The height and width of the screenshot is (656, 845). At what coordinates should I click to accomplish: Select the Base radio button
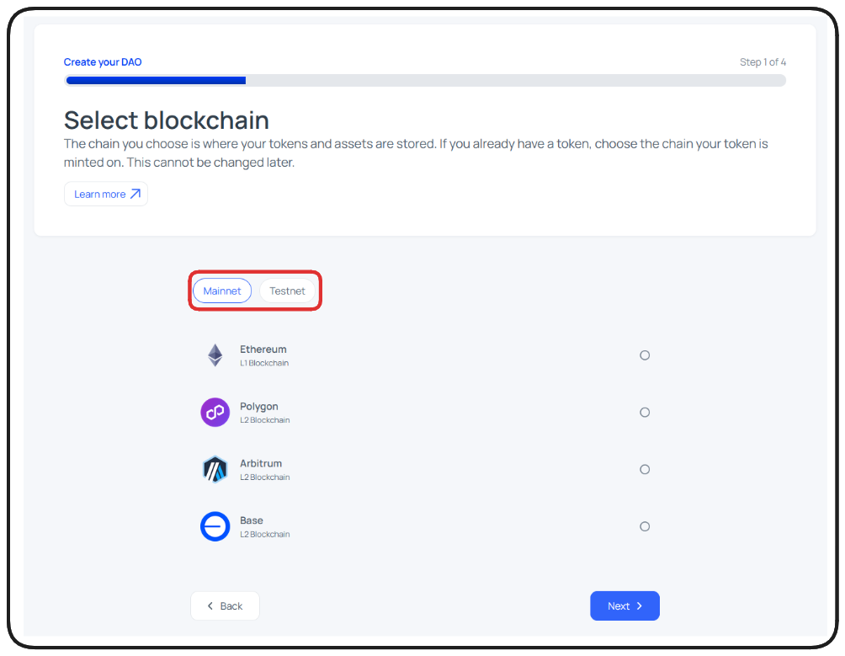pyautogui.click(x=645, y=526)
